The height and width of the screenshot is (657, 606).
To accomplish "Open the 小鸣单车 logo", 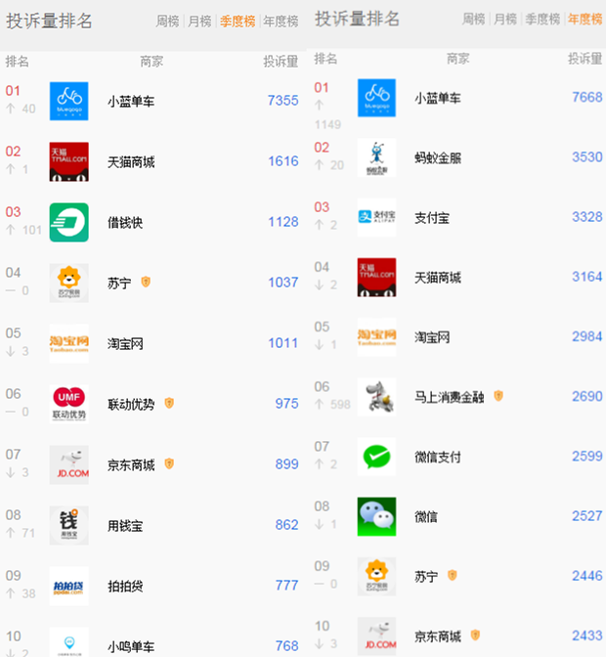I will coord(69,642).
